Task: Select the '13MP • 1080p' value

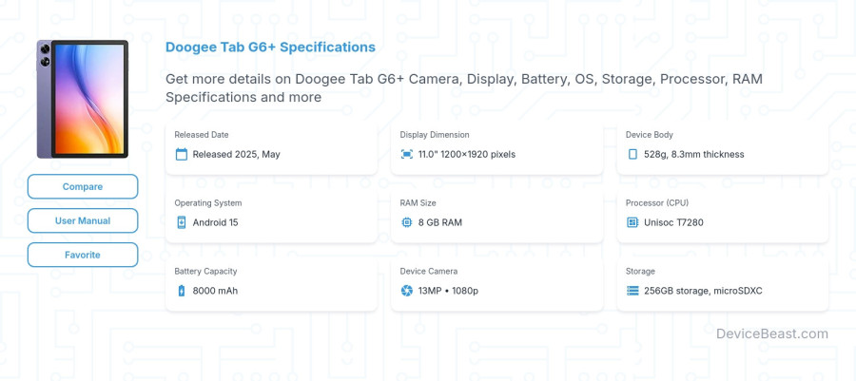Action: pyautogui.click(x=448, y=291)
